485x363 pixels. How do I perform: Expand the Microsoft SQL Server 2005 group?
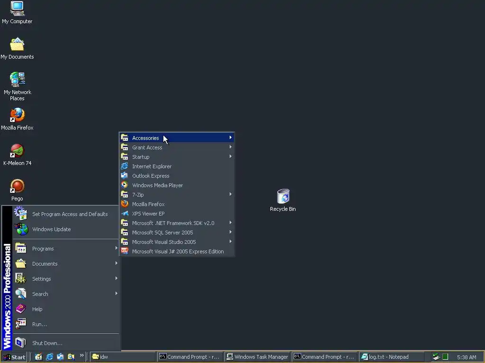pos(177,233)
